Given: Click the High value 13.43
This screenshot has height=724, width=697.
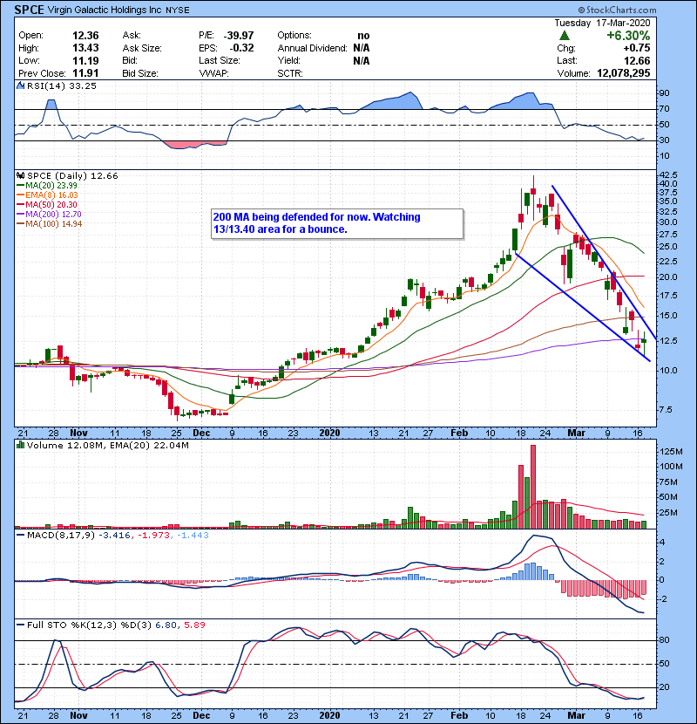Looking at the screenshot, I should 85,48.
